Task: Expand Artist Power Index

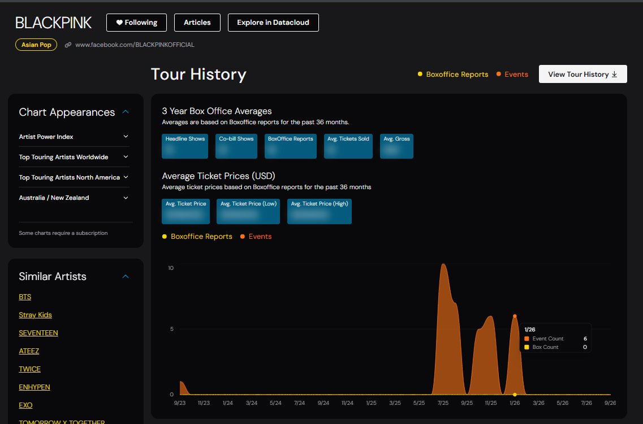Action: click(x=74, y=137)
